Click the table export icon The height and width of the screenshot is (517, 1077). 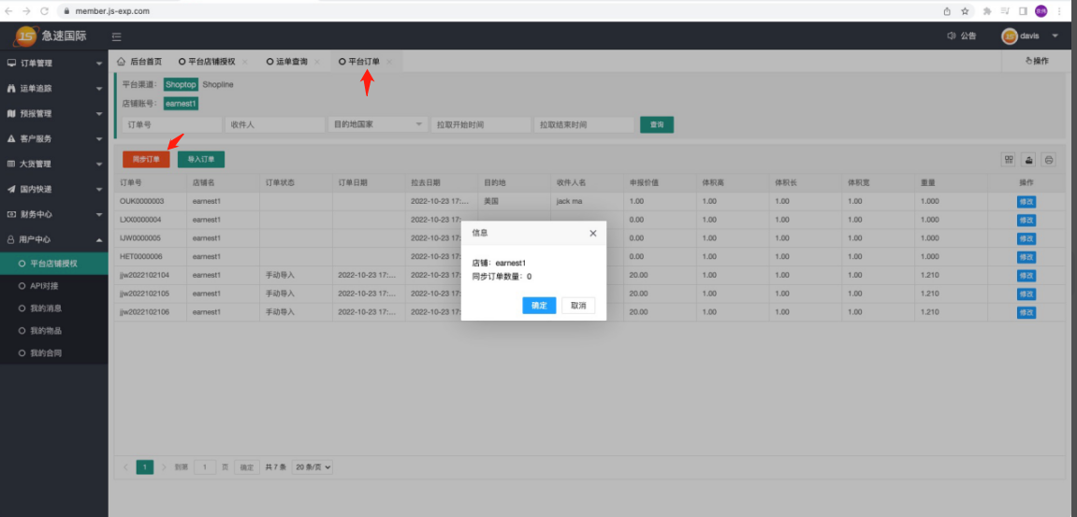[1028, 160]
